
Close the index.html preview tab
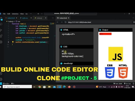(x=69, y=18)
